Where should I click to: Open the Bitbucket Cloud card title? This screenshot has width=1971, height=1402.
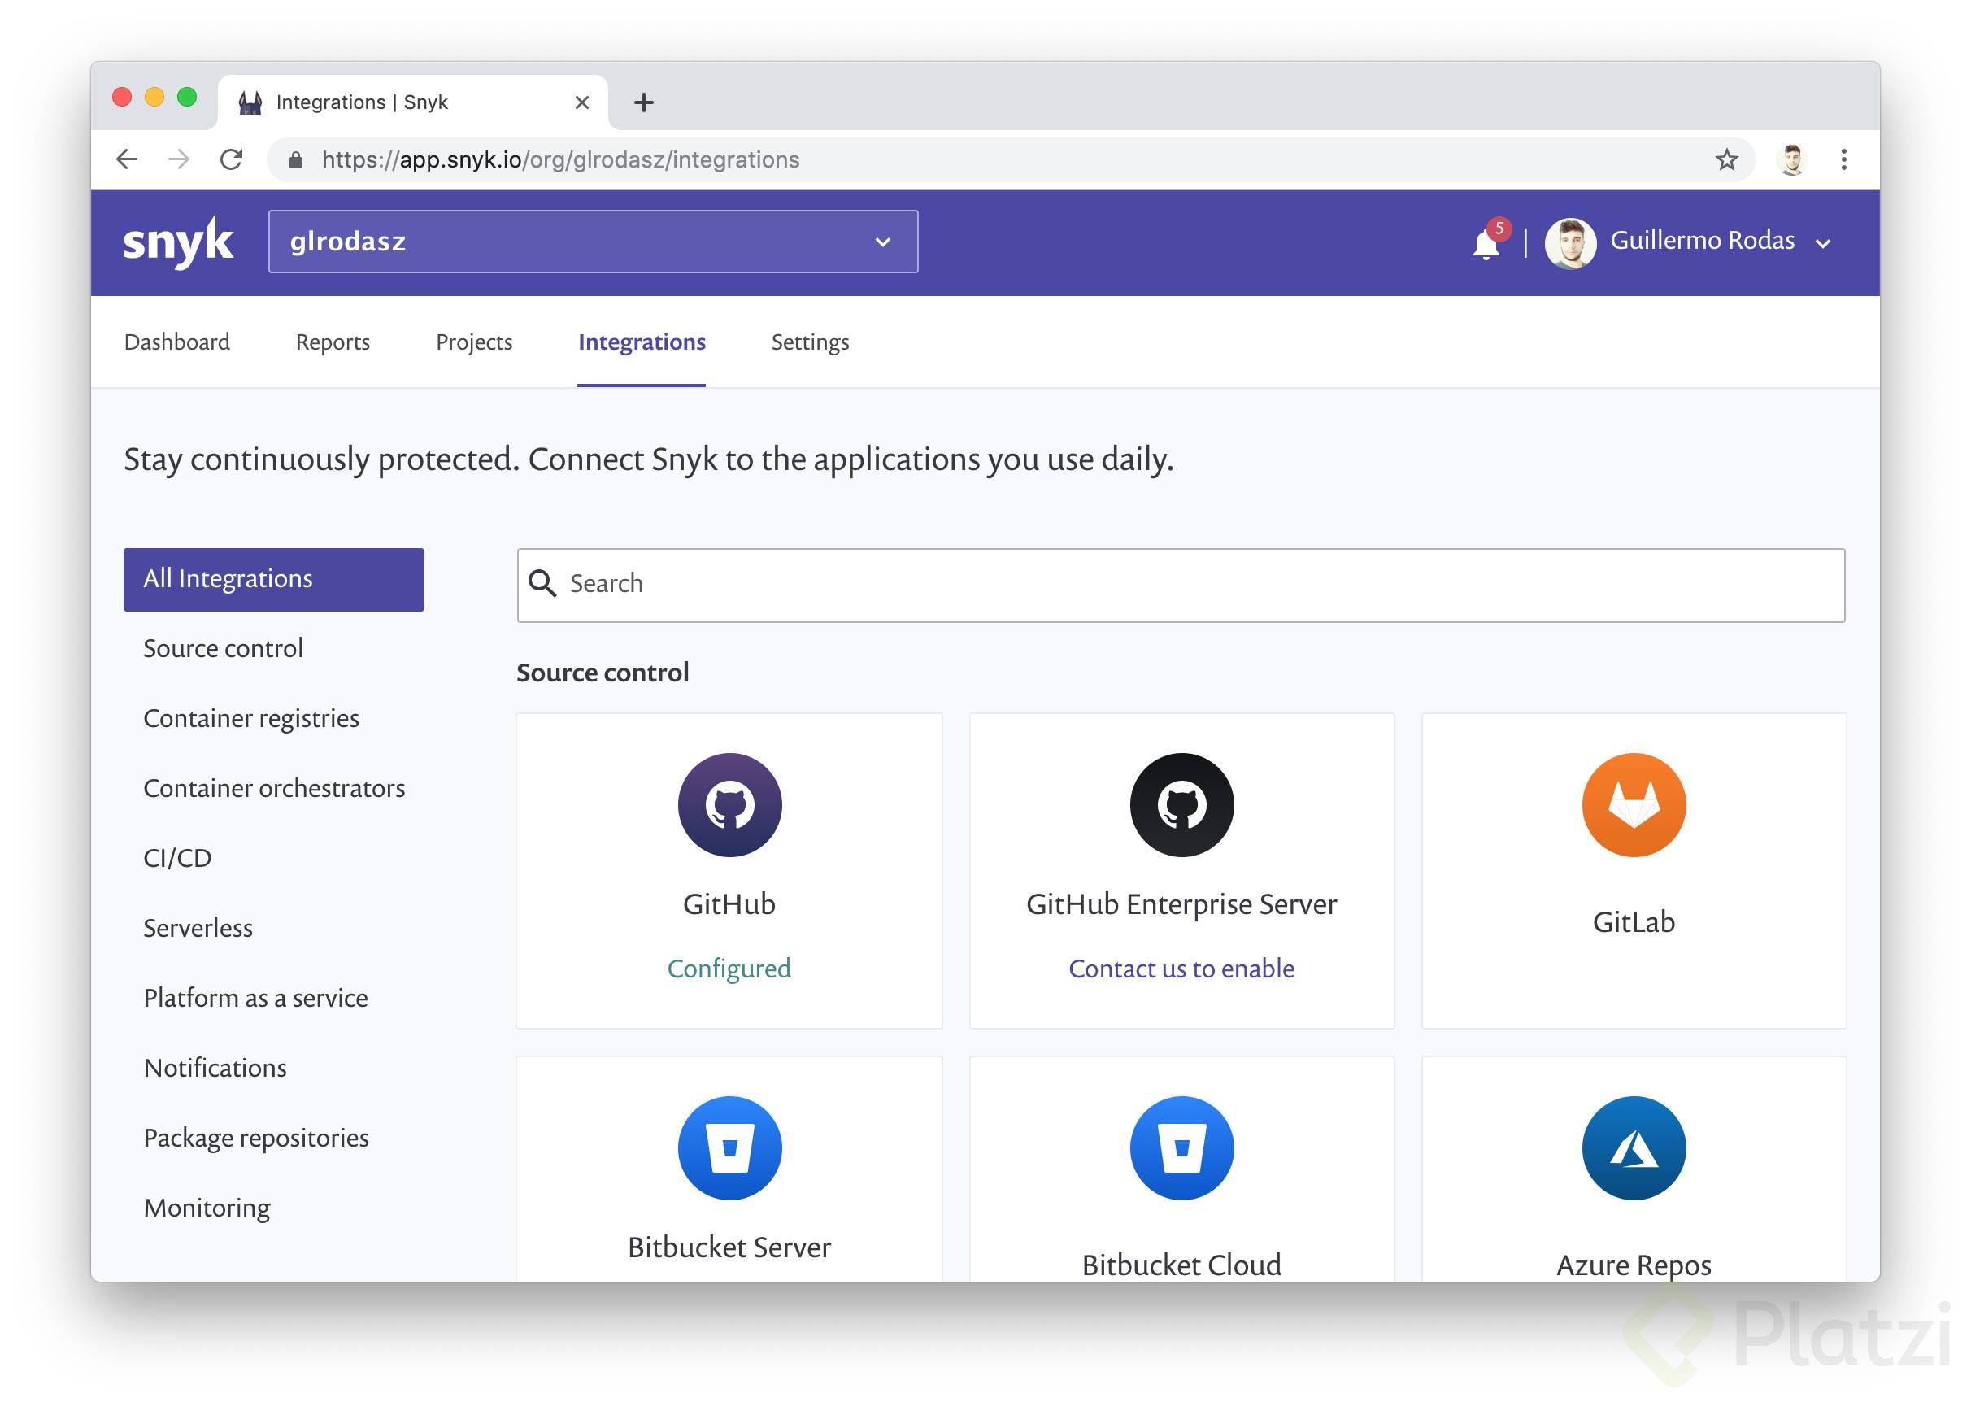pos(1181,1265)
